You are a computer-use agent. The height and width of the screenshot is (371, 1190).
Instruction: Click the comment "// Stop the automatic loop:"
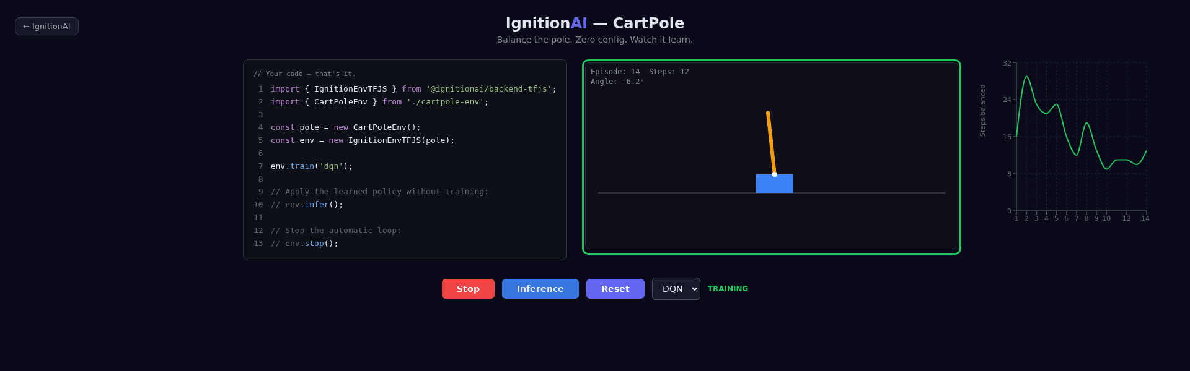point(336,231)
